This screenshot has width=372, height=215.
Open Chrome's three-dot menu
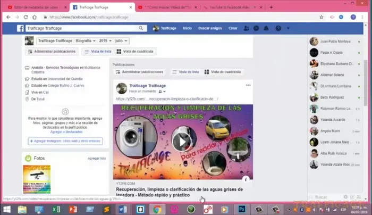pyautogui.click(x=362, y=17)
